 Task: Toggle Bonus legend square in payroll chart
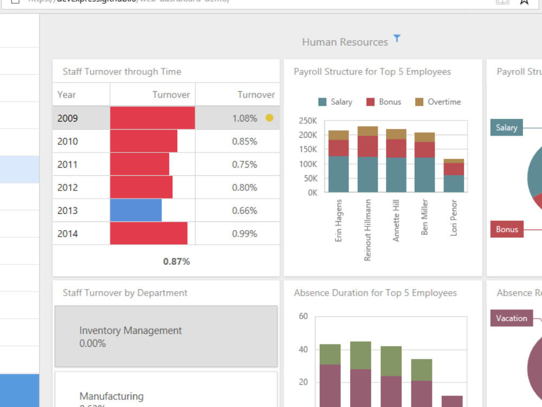370,102
